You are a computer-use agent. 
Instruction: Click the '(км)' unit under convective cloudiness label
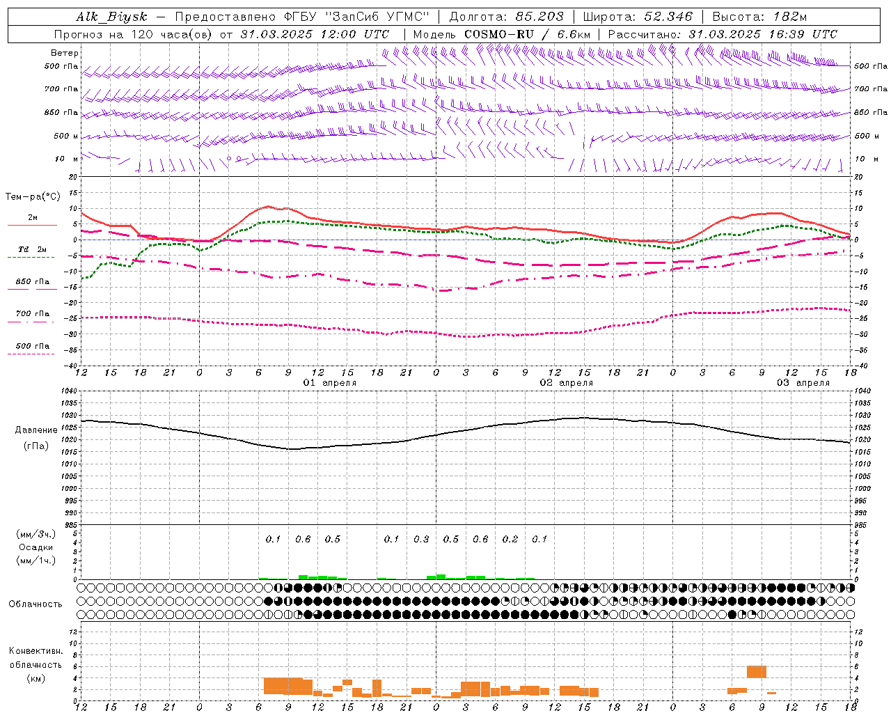coord(36,678)
